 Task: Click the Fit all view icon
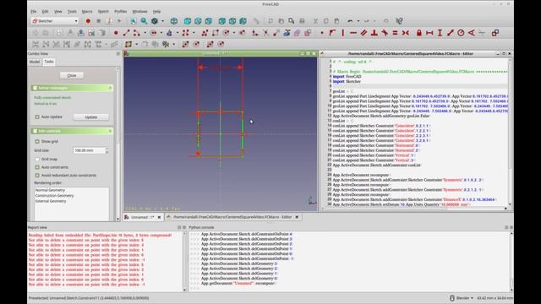coord(134,21)
